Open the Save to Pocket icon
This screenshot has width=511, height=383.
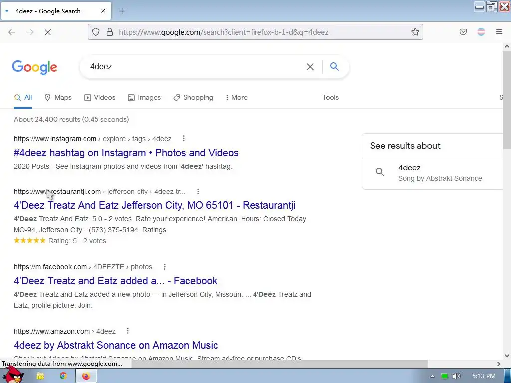point(463,32)
